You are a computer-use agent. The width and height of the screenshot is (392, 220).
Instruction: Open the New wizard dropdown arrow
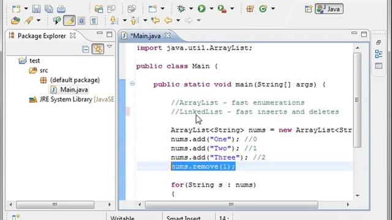tap(26, 9)
